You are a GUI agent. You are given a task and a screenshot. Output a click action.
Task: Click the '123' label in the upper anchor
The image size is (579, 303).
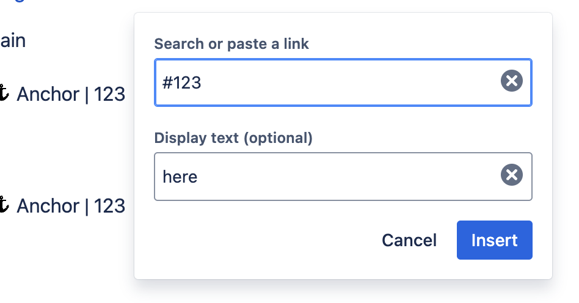tap(109, 94)
